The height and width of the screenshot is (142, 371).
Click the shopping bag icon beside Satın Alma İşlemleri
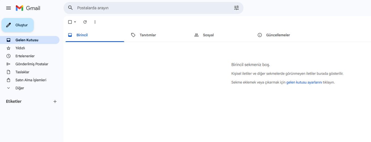tap(8, 80)
